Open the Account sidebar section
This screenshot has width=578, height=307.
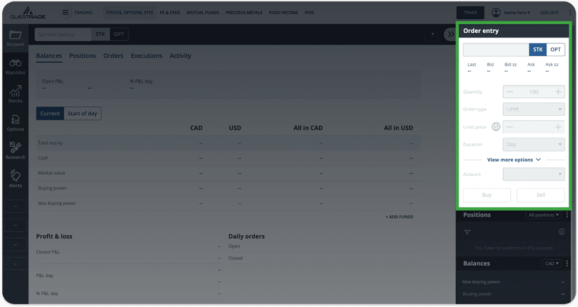pyautogui.click(x=15, y=39)
